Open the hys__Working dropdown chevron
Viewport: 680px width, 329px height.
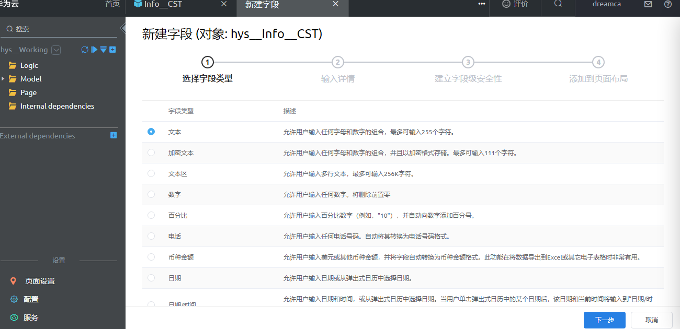[x=56, y=50]
